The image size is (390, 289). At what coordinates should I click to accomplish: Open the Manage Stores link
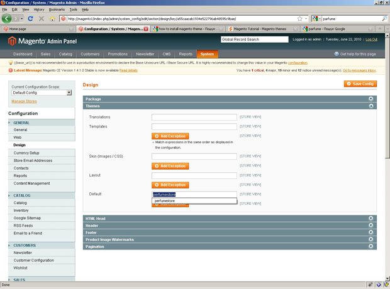coord(24,101)
